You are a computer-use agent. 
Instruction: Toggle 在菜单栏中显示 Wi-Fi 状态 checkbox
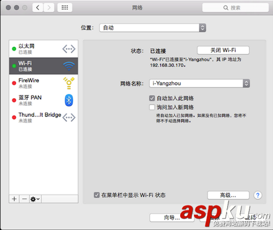point(97,195)
